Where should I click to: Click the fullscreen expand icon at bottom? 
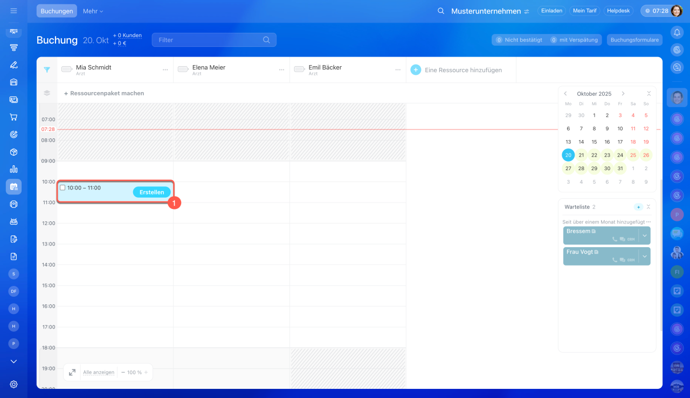pyautogui.click(x=72, y=372)
